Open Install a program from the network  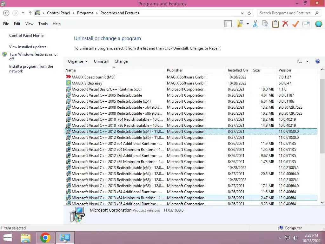pos(31,69)
